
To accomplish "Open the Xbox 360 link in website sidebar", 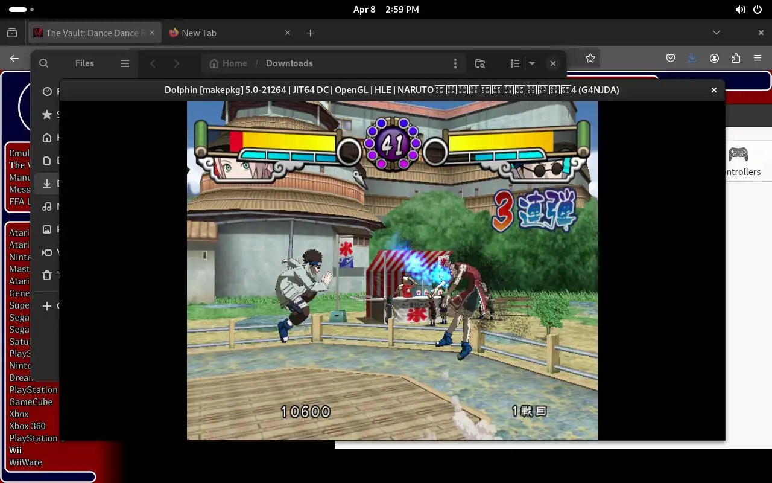I will [27, 426].
